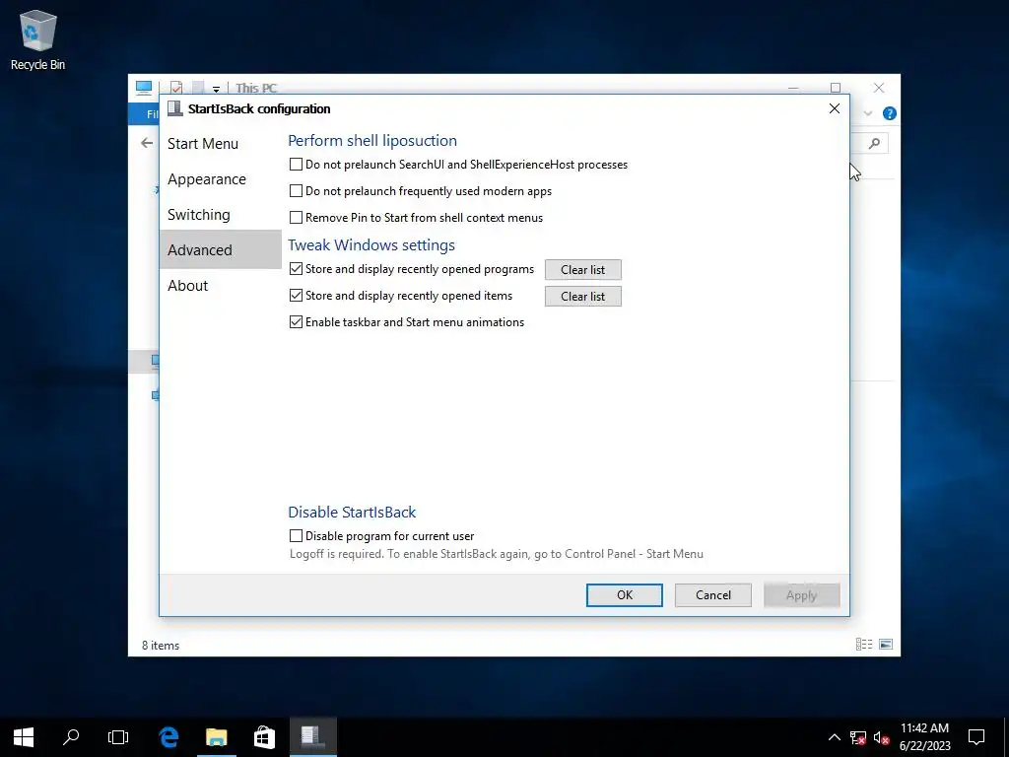Open the Windows Start button
This screenshot has height=757, width=1009.
24,737
